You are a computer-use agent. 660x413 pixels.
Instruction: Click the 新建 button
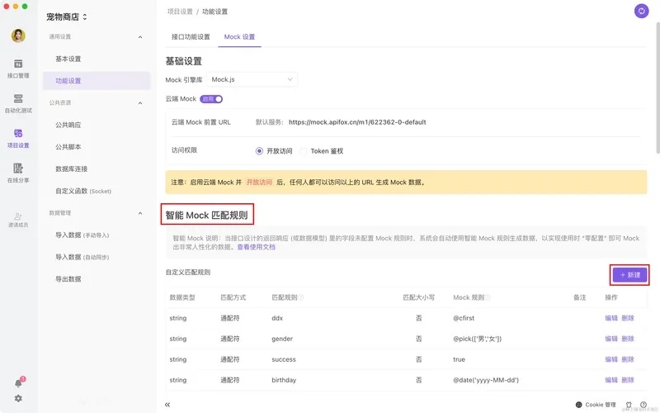[x=629, y=275]
